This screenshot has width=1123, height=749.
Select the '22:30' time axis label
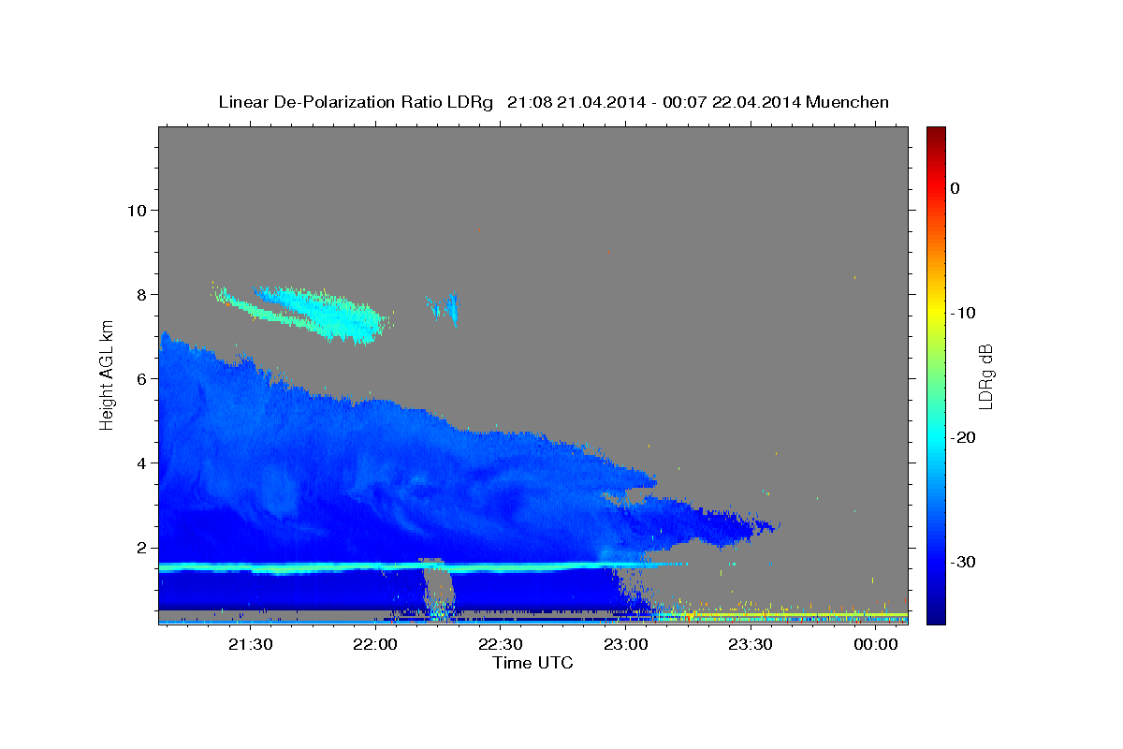(501, 644)
